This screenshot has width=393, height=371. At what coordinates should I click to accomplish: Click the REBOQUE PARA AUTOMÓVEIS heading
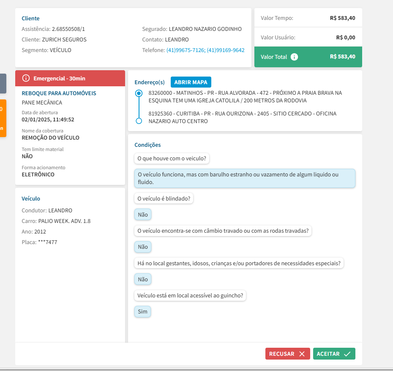click(x=59, y=93)
